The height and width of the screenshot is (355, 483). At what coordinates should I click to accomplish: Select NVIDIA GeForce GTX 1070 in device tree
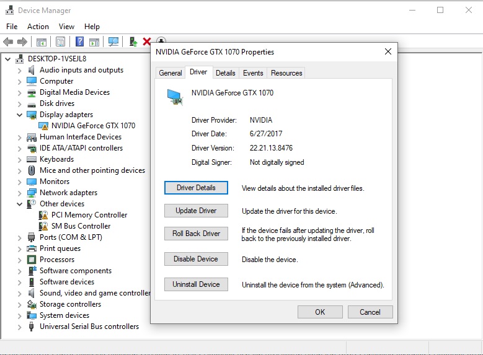click(93, 126)
